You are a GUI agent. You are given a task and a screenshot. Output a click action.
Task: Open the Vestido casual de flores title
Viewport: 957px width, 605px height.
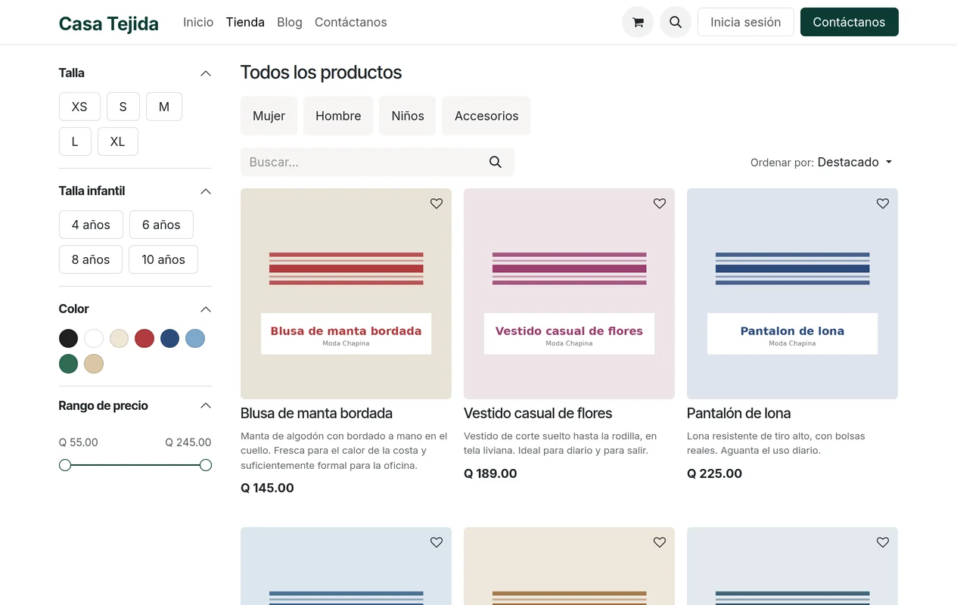(538, 414)
